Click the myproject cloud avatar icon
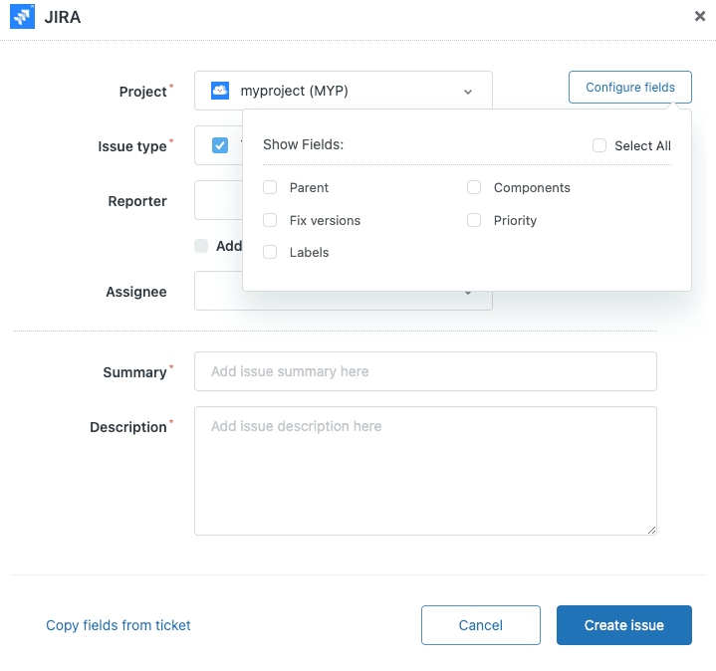The height and width of the screenshot is (671, 716). 220,91
